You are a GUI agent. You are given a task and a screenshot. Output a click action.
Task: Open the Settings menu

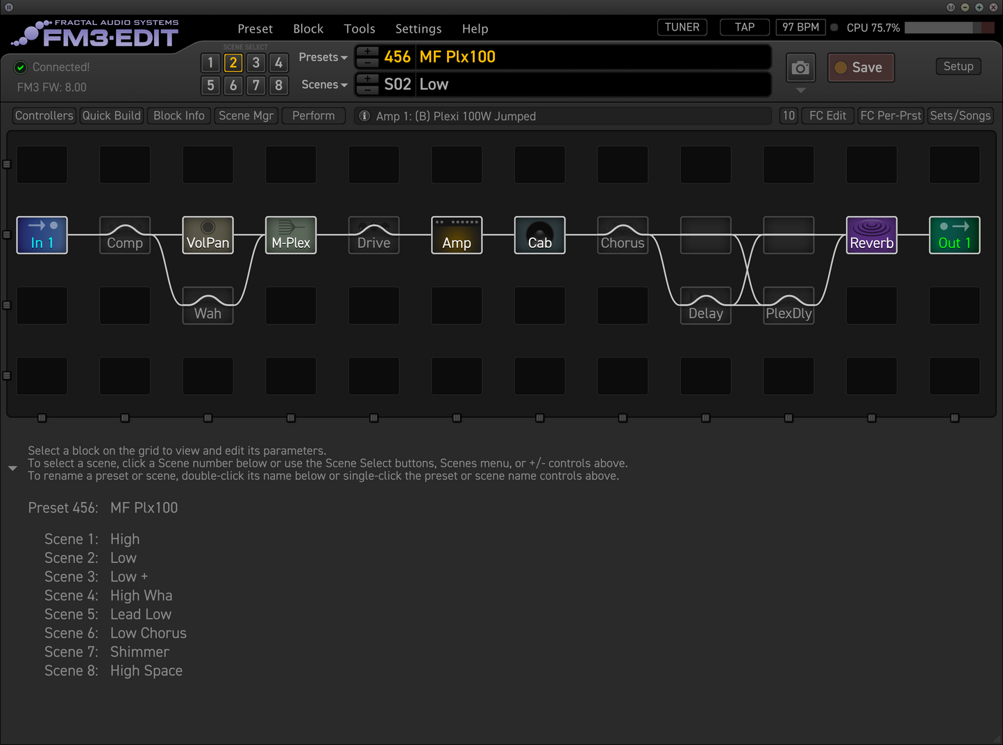(x=419, y=28)
